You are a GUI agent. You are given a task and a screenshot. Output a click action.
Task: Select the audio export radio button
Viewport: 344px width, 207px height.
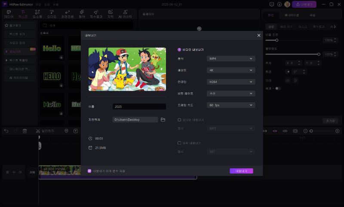point(179,120)
